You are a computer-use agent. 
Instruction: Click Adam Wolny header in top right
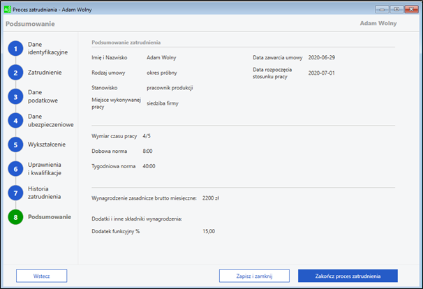[x=378, y=23]
